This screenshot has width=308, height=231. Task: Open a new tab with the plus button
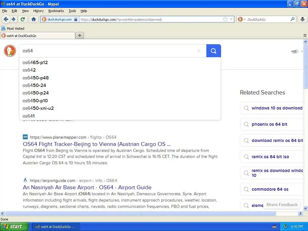click(x=79, y=35)
